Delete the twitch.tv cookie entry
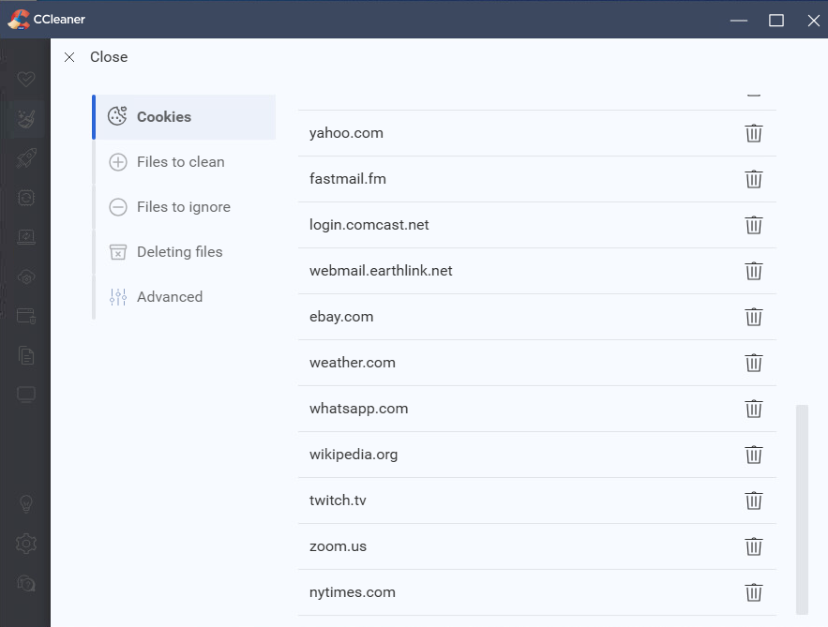The image size is (828, 627). [x=753, y=500]
